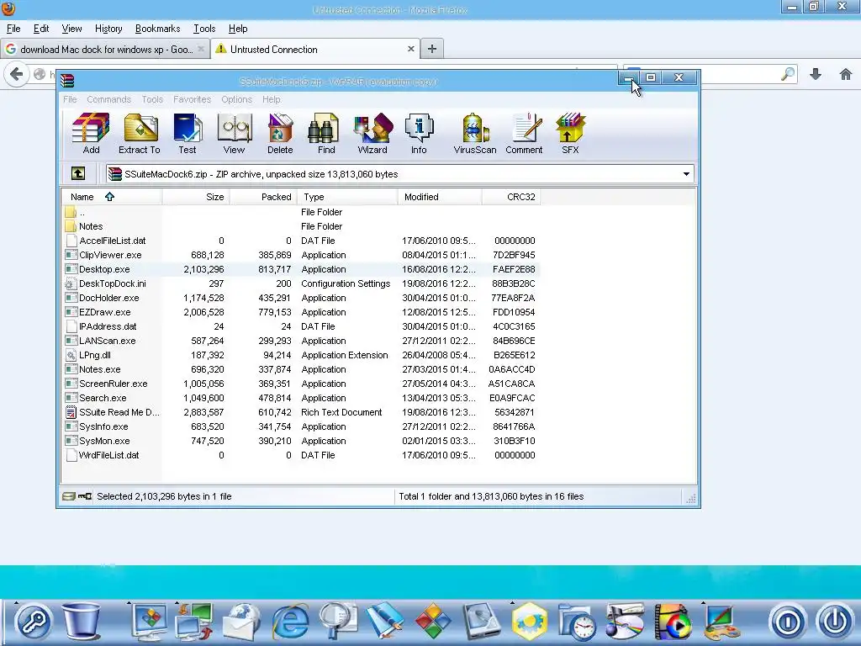
Task: Sort by the Name column header
Action: tap(112, 197)
